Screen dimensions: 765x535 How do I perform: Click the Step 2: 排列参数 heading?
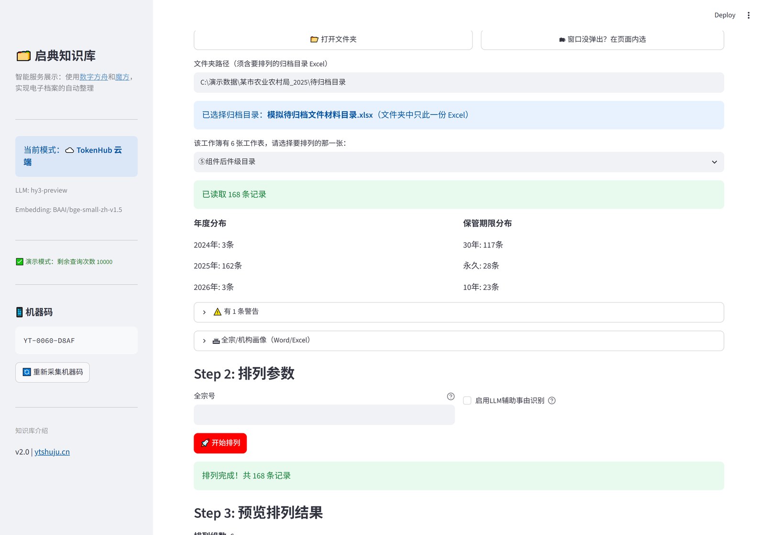click(244, 374)
